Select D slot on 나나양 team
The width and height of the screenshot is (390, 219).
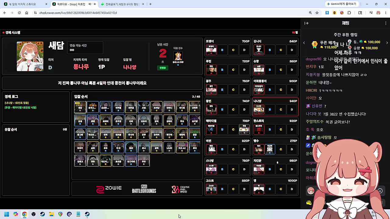click(292, 109)
